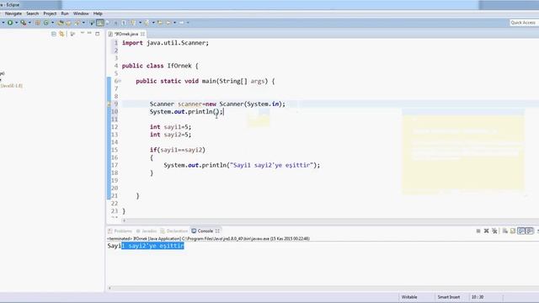
Task: Open the Run menu
Action: click(65, 13)
